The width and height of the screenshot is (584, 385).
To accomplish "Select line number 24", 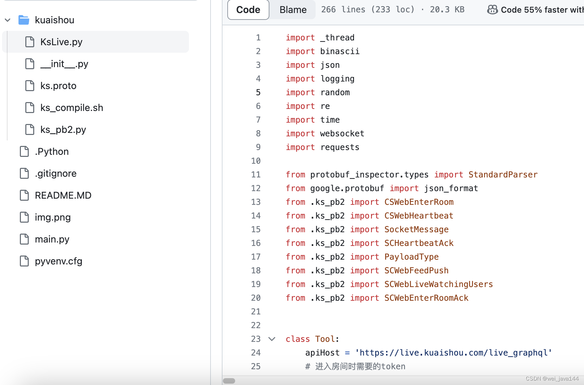I will tap(256, 353).
